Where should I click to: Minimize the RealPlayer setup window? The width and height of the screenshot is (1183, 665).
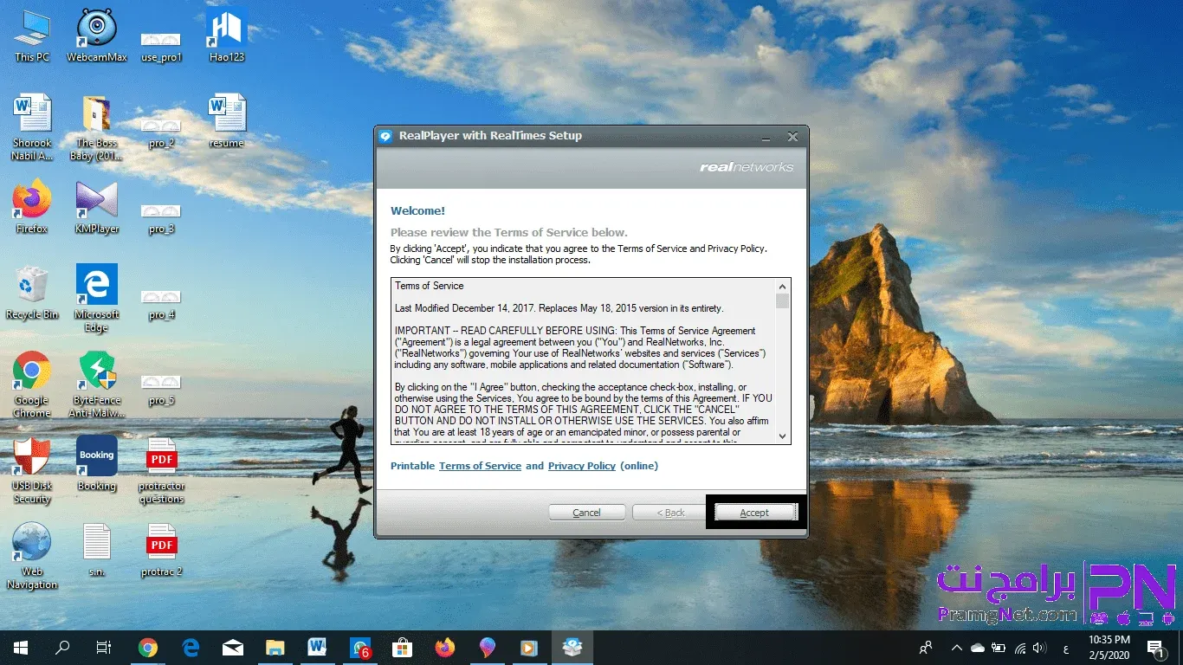767,137
